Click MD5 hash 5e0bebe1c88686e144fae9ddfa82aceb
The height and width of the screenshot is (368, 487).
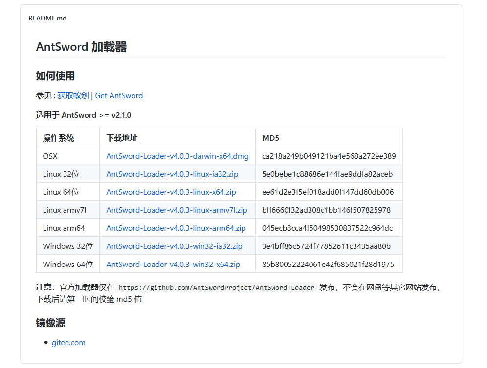point(328,174)
